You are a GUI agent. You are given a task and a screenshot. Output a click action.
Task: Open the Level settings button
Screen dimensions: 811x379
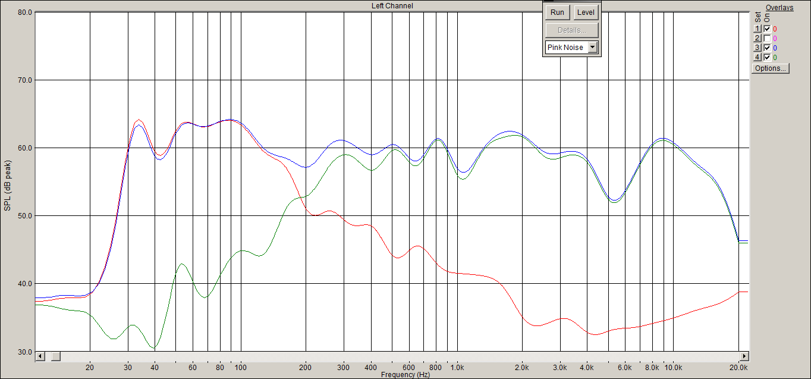586,12
